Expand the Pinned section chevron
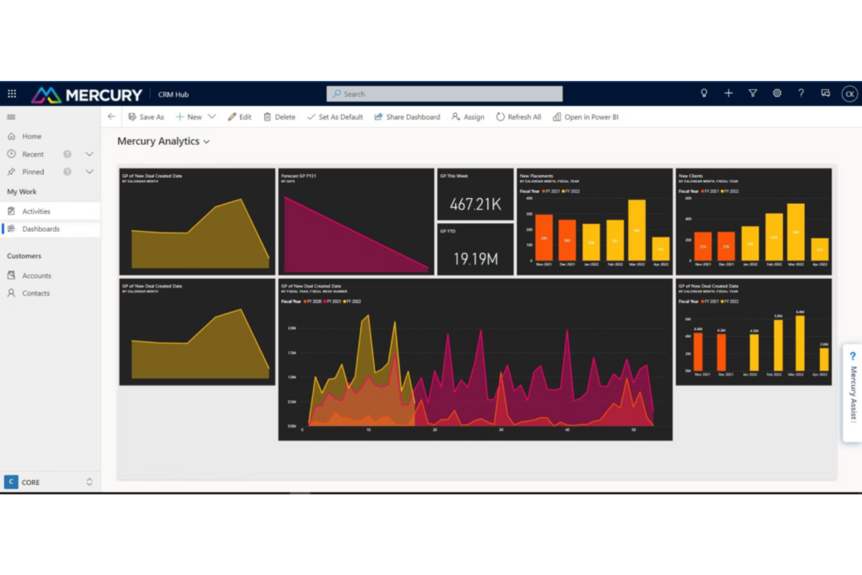Image resolution: width=862 pixels, height=575 pixels. (x=89, y=172)
